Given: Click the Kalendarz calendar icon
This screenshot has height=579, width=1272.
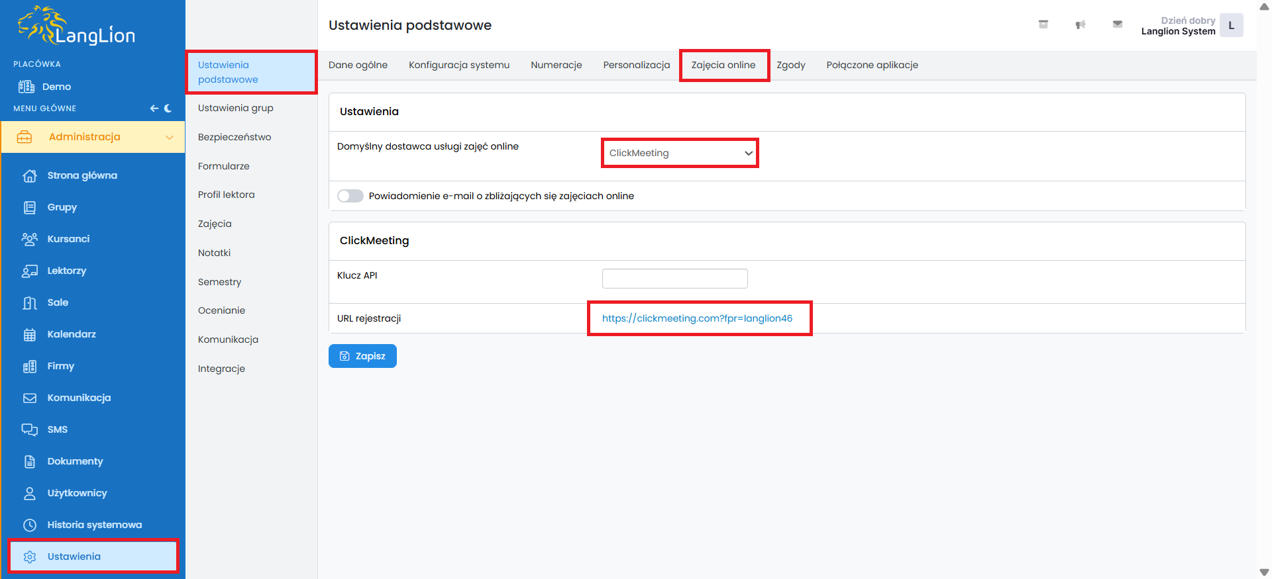Looking at the screenshot, I should pos(30,334).
